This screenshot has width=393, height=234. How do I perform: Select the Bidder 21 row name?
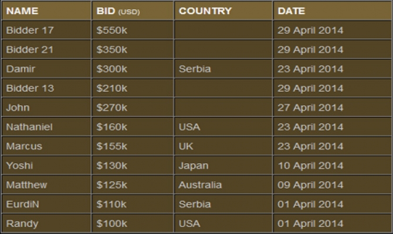click(29, 50)
